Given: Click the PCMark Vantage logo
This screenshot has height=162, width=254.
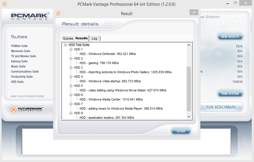Looking at the screenshot, I should (x=29, y=17).
